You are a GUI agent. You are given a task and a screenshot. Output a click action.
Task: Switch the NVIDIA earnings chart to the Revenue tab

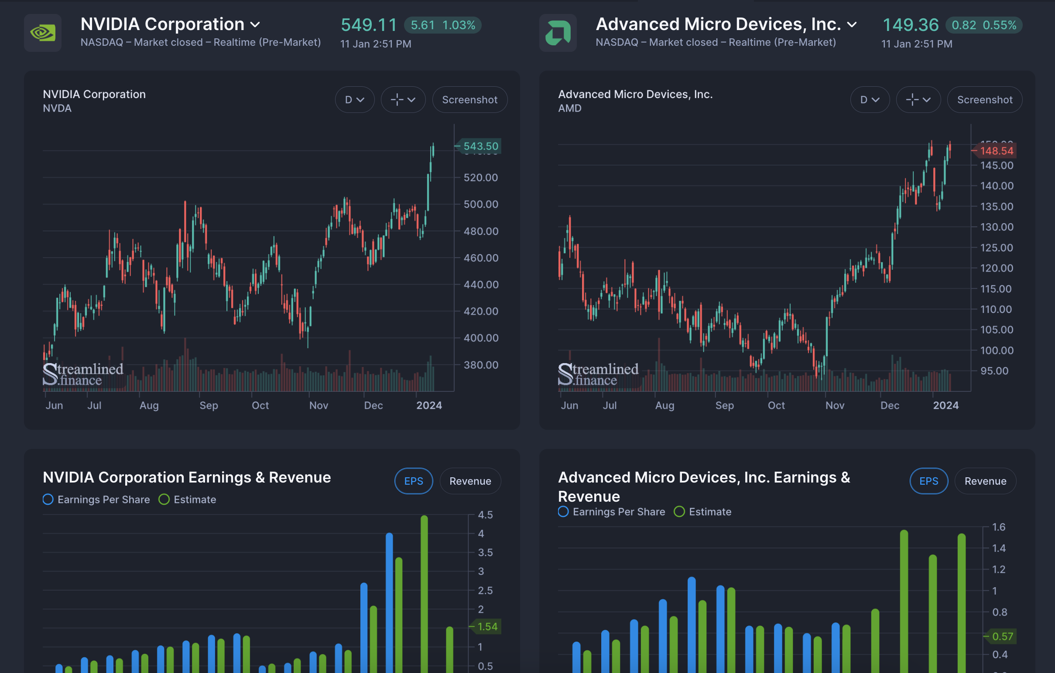(469, 481)
